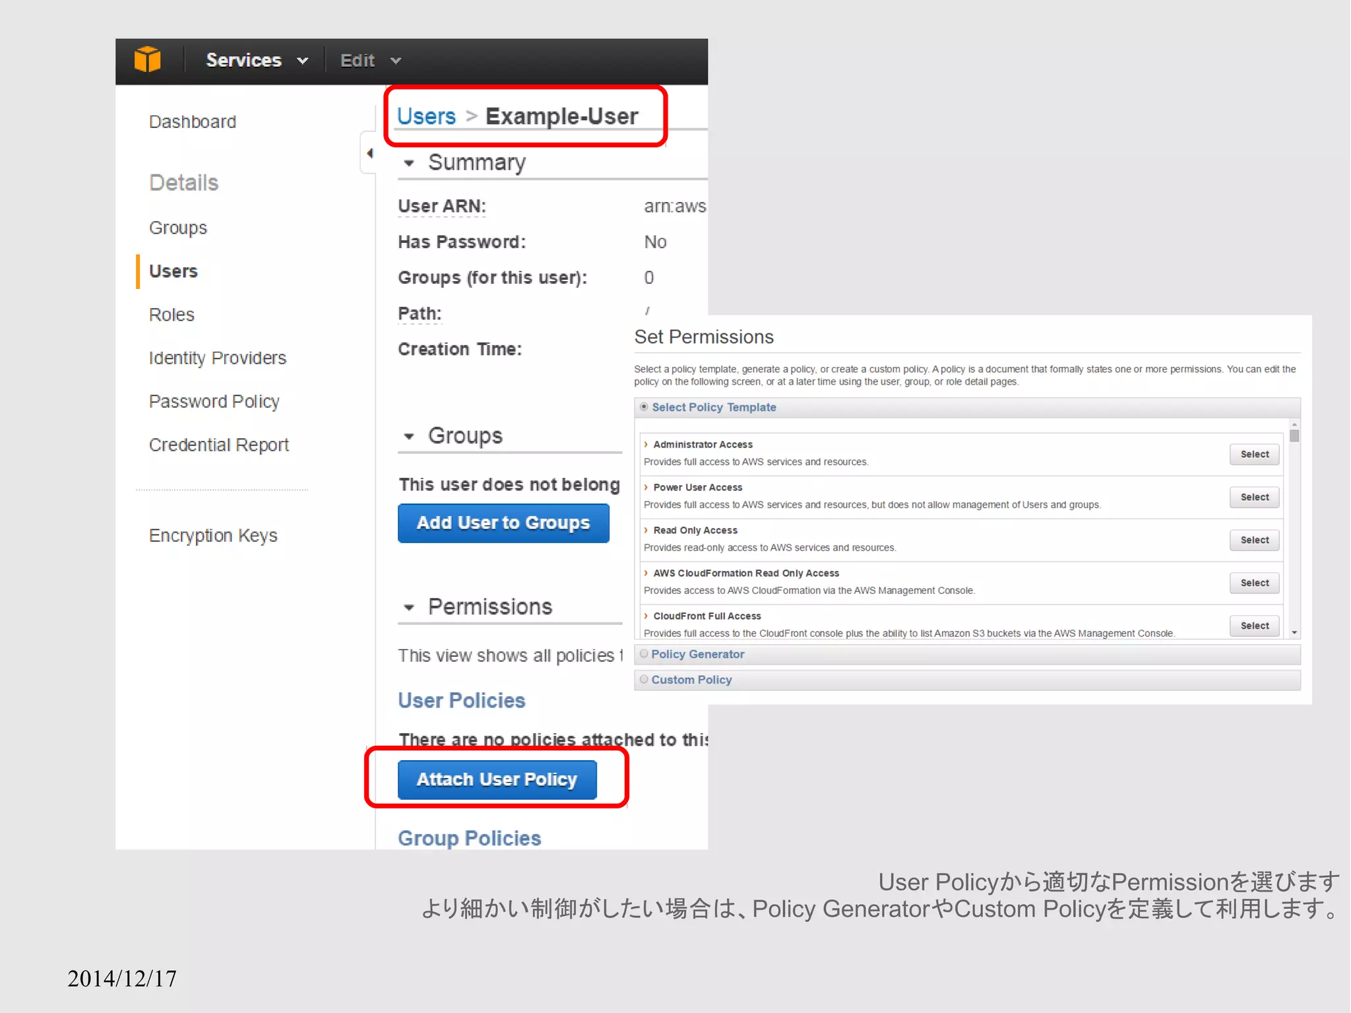Click the Example-User breadcrumb title
Screen dimensions: 1351x1013
[x=561, y=116]
